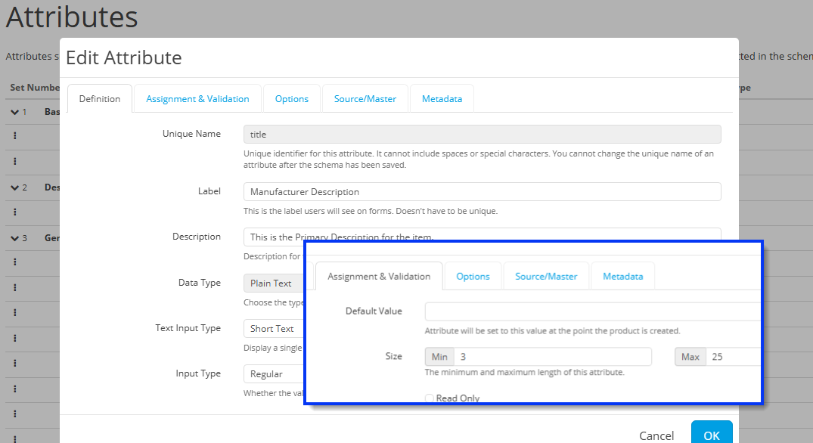
Task: Open the kebab menu in second row under set 1
Action: pyautogui.click(x=15, y=161)
